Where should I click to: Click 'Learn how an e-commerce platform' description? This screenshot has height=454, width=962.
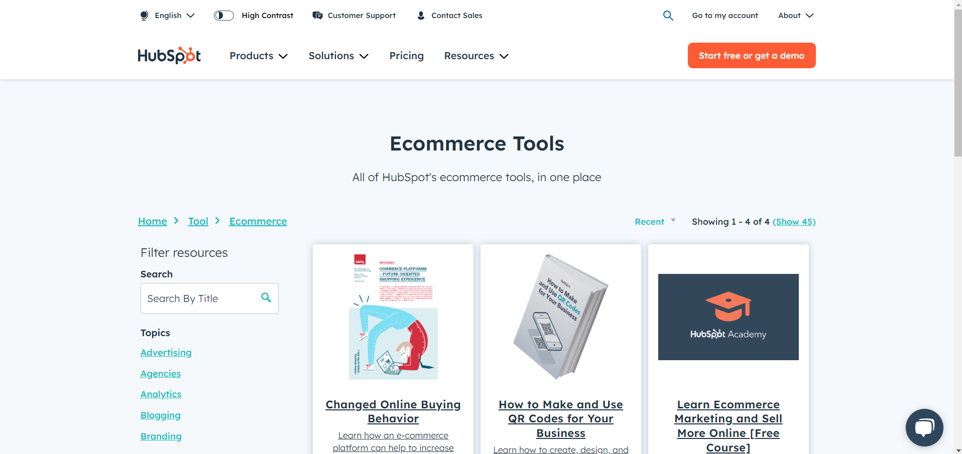pos(393,441)
